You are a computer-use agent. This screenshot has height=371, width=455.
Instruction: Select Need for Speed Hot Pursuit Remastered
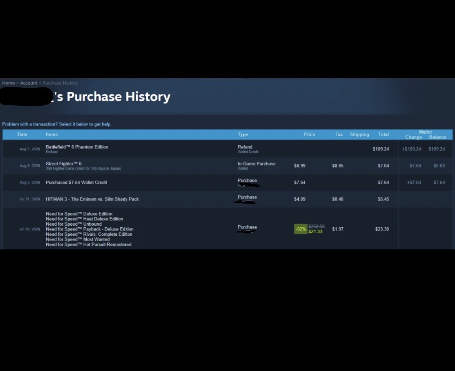tap(89, 244)
